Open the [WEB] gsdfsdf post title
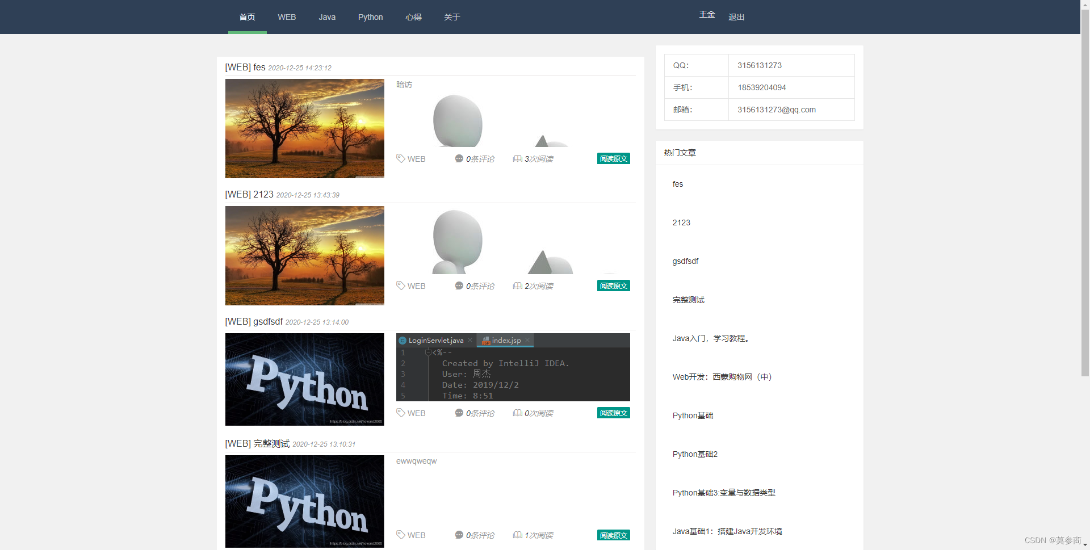The width and height of the screenshot is (1090, 550). click(254, 321)
